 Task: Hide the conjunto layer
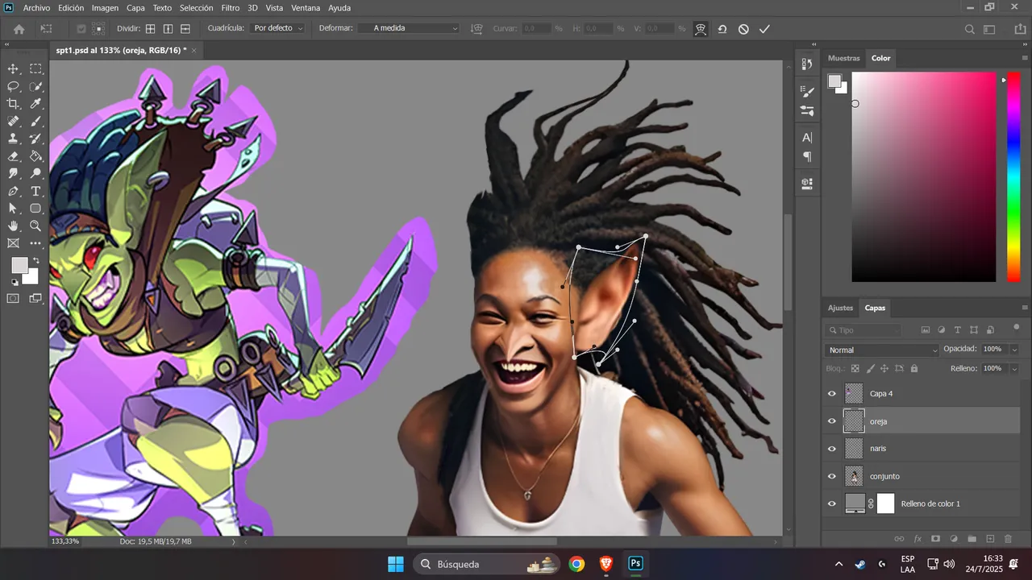[832, 476]
